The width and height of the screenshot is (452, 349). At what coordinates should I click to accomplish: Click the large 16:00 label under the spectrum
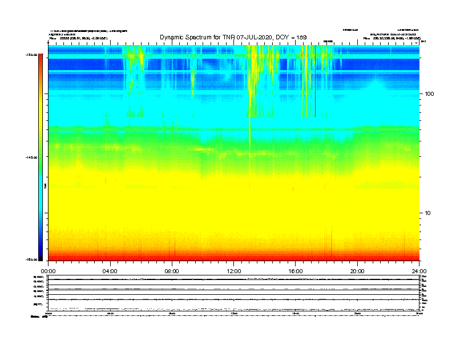click(x=296, y=271)
